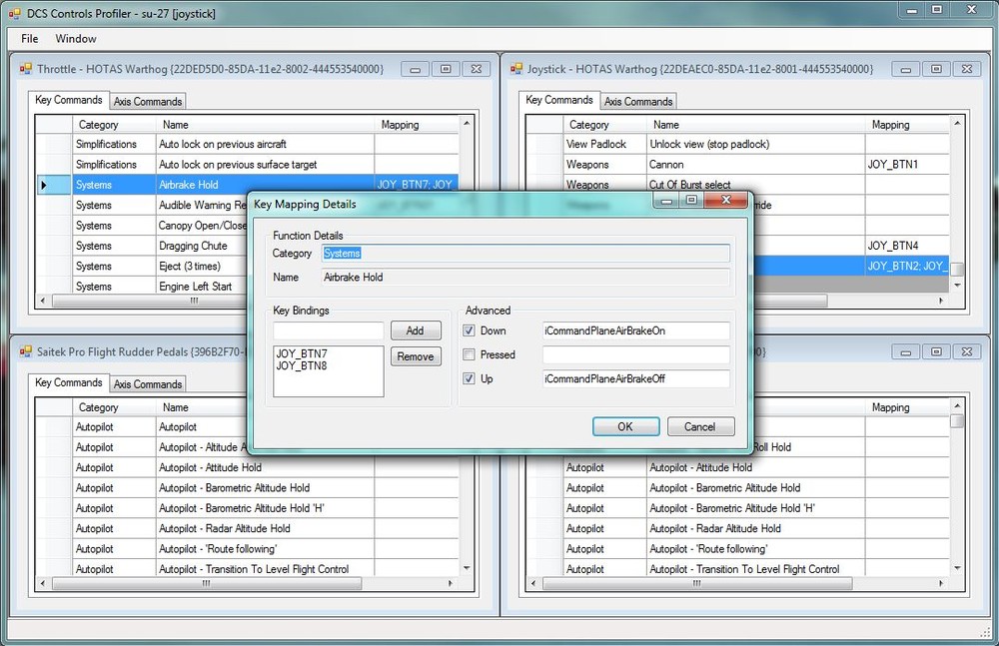Image resolution: width=999 pixels, height=646 pixels.
Task: Click the JOY_BTN4 mapping cell
Action: pos(907,246)
